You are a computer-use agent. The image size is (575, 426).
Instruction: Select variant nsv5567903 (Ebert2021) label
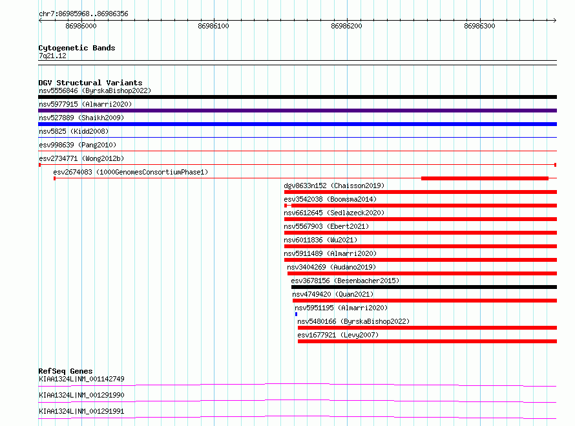(x=326, y=226)
